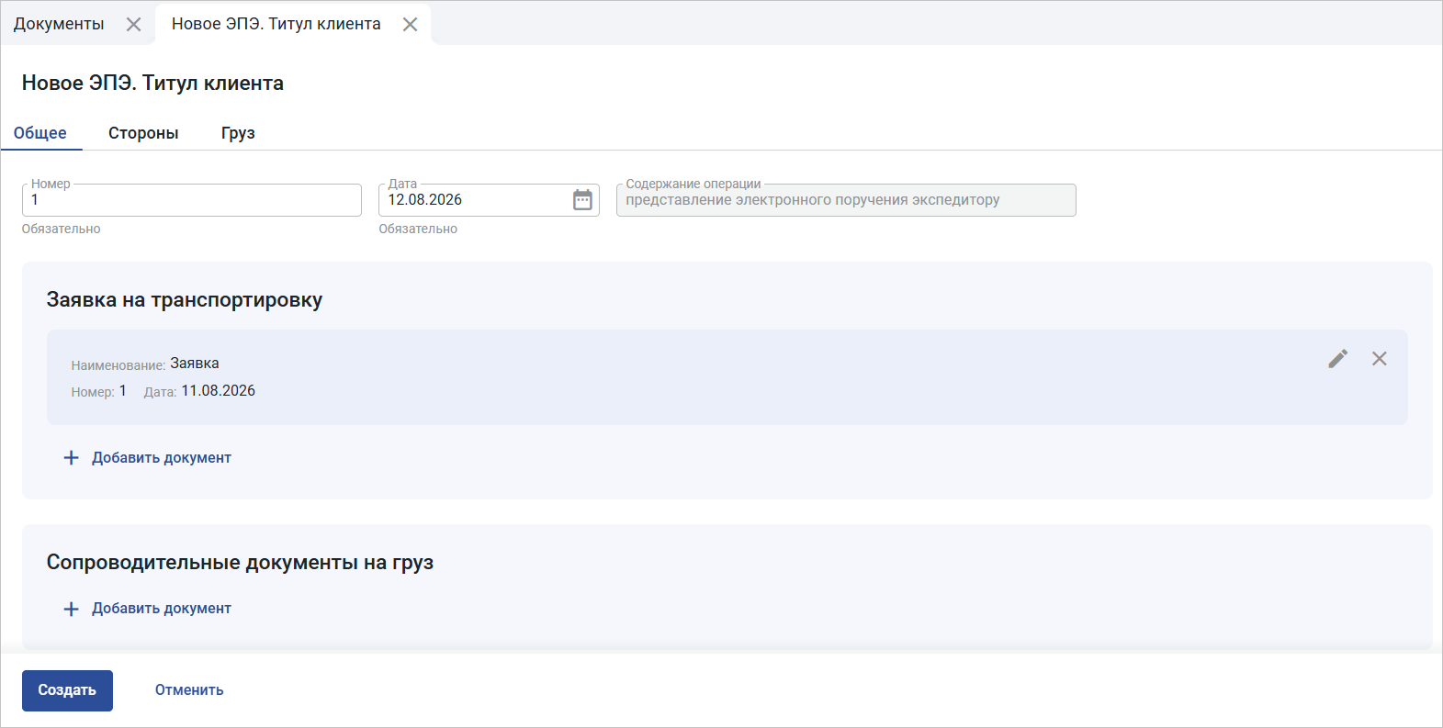Edit the Заявка document with pencil icon
Image resolution: width=1443 pixels, height=728 pixels.
point(1338,359)
